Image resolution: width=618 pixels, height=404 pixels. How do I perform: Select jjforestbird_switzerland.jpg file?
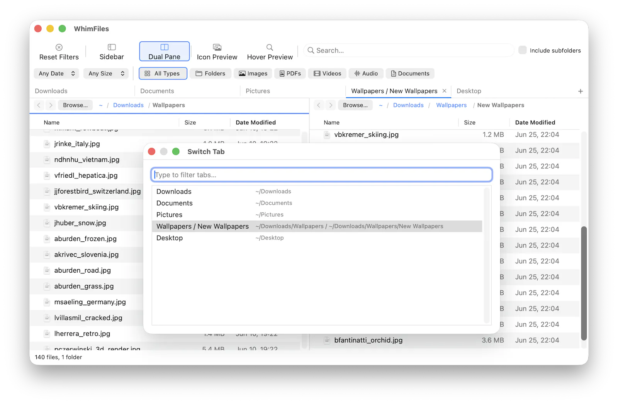87,191
